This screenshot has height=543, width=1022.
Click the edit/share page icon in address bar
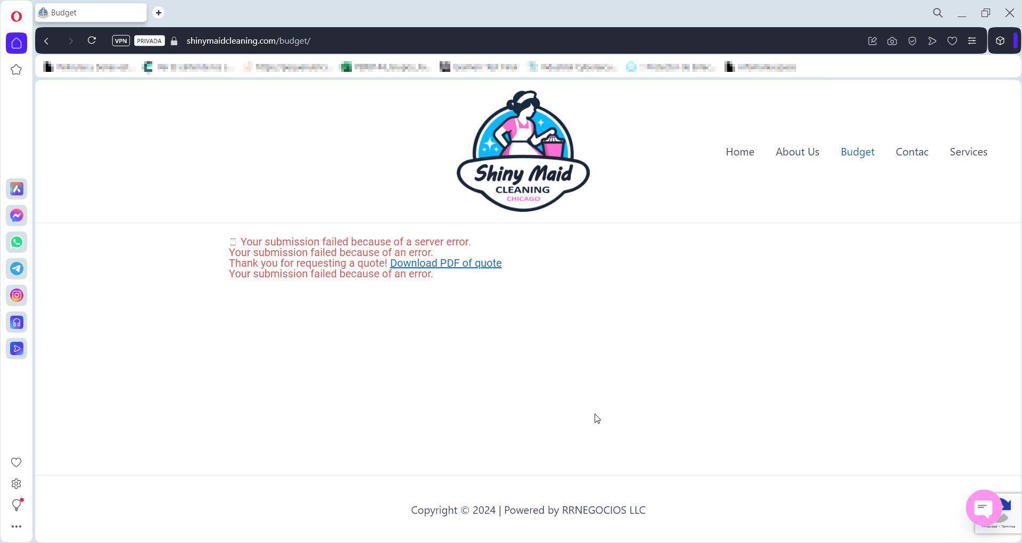[872, 41]
